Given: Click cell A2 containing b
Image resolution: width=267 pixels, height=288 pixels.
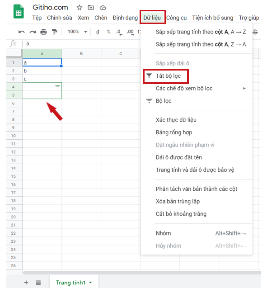Looking at the screenshot, I should 42,71.
